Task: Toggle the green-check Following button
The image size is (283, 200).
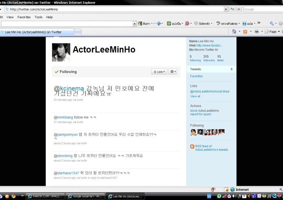Action: click(x=66, y=72)
